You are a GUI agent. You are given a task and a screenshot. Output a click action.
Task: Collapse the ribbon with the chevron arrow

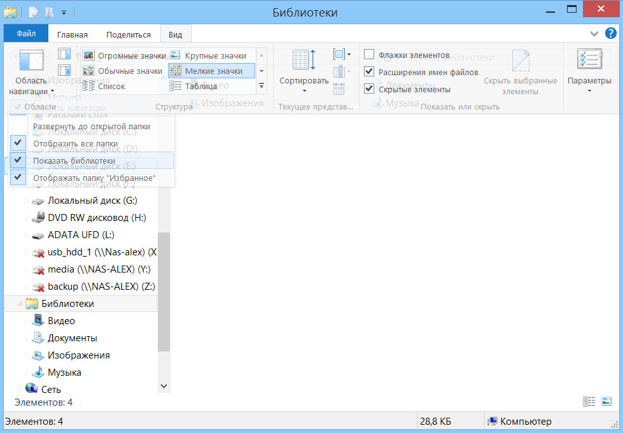tap(594, 34)
